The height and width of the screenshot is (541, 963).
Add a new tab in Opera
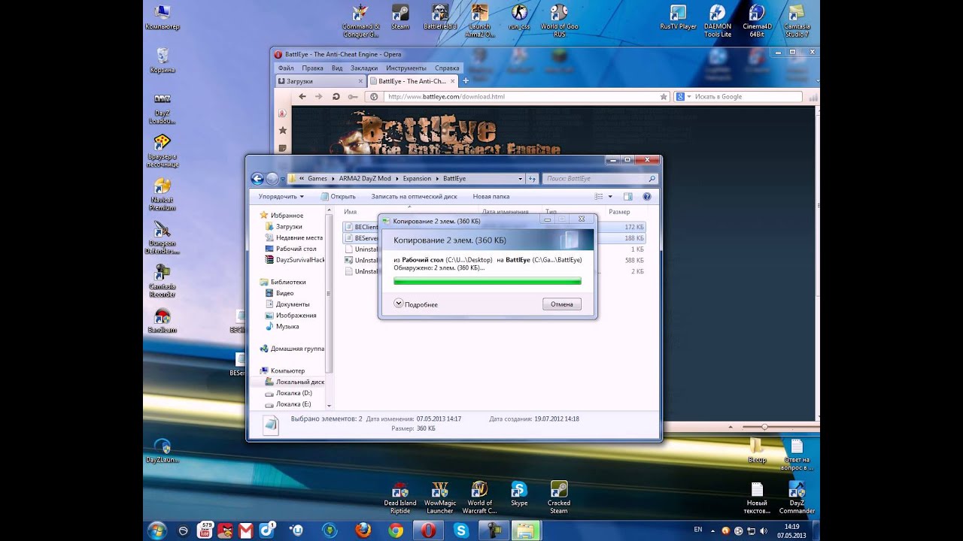466,81
